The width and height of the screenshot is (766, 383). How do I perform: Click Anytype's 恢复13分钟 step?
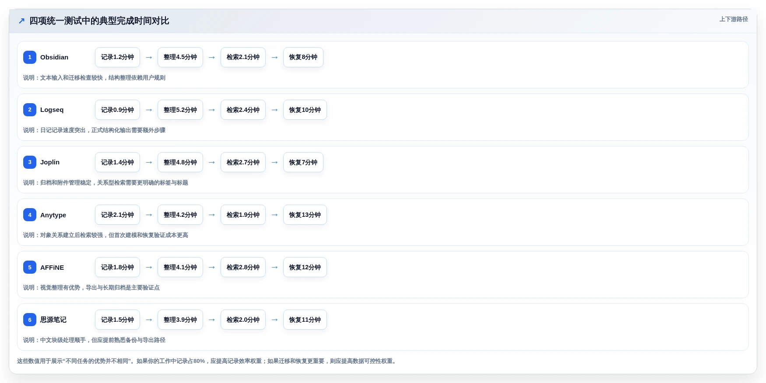pyautogui.click(x=305, y=215)
